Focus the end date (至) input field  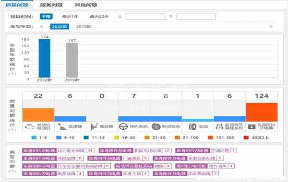point(196,17)
